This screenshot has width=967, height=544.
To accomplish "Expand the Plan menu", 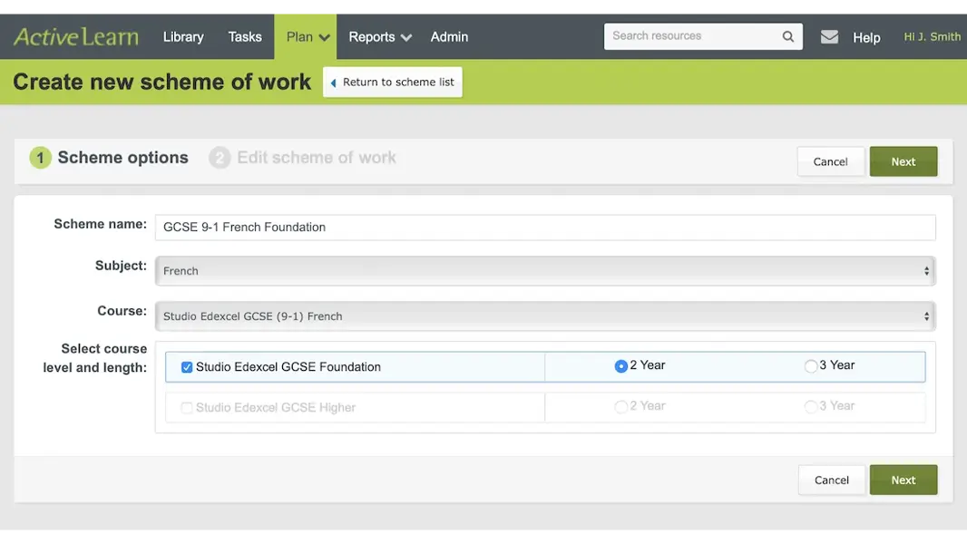I will (306, 37).
